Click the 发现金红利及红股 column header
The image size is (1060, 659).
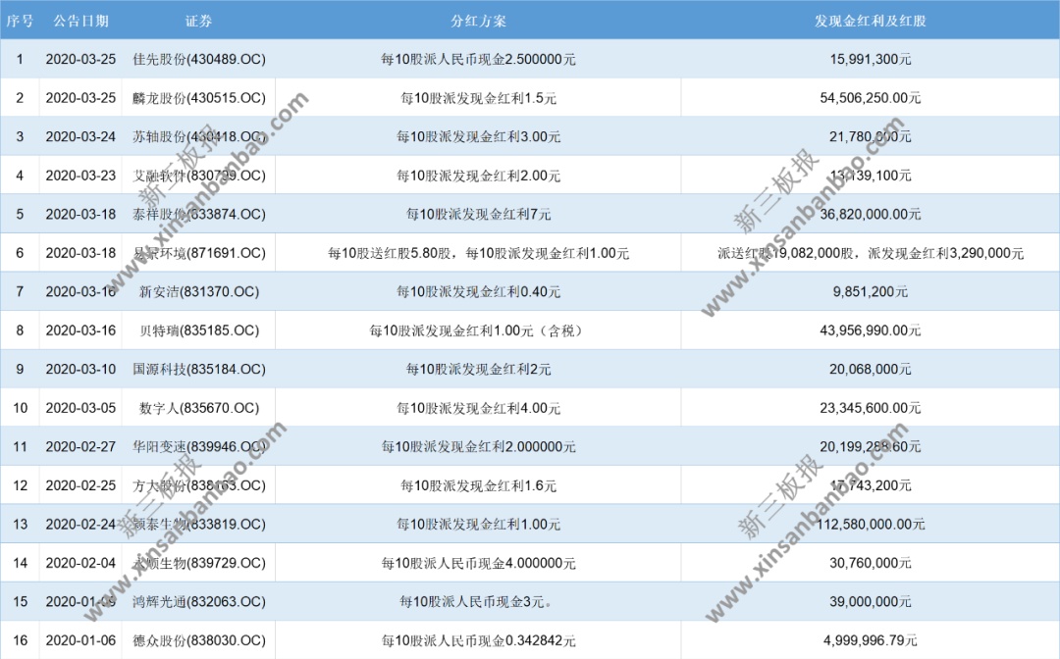tap(870, 21)
